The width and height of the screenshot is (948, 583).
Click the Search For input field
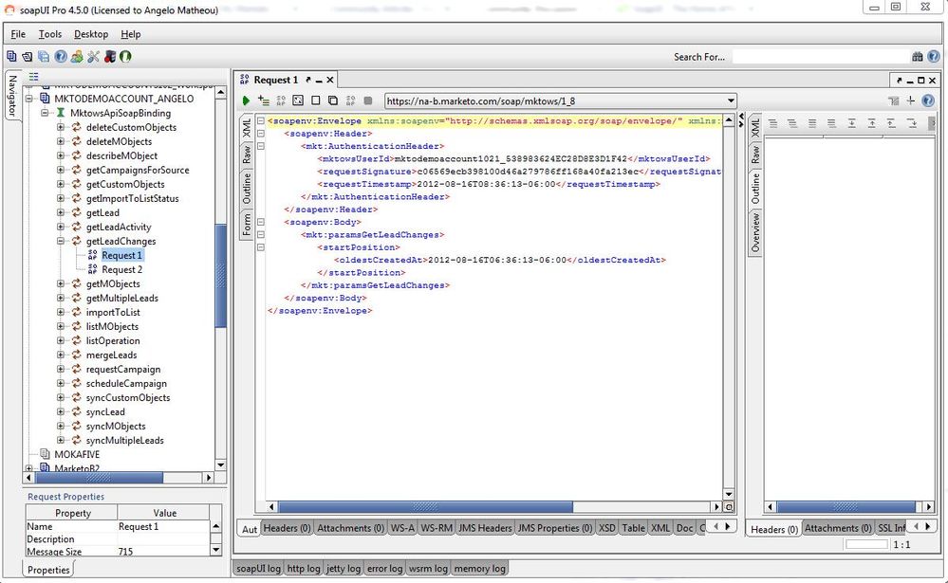pyautogui.click(x=820, y=57)
